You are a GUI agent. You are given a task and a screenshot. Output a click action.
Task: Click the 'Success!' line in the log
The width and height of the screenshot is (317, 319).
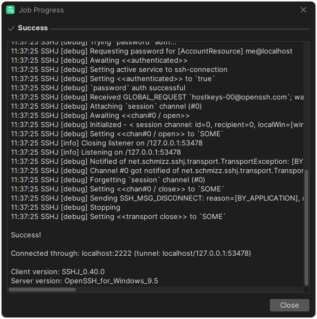point(26,235)
